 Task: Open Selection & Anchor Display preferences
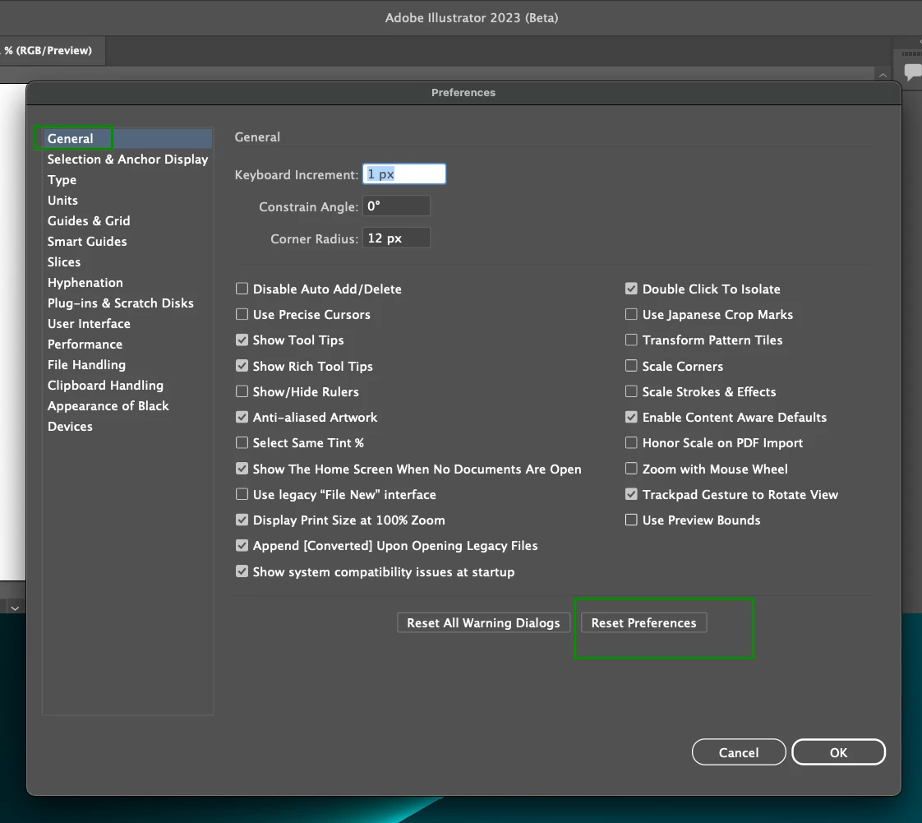[x=127, y=159]
